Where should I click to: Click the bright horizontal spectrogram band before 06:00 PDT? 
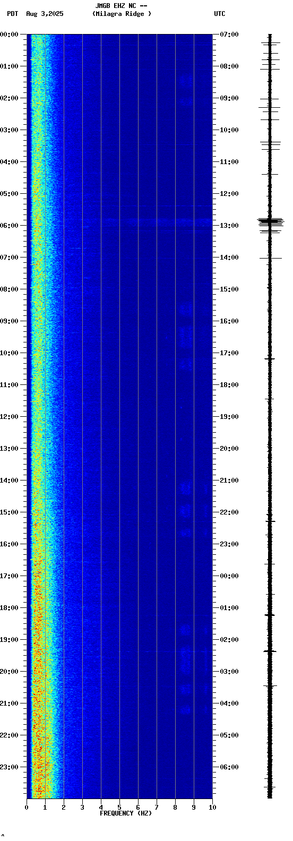tap(119, 220)
